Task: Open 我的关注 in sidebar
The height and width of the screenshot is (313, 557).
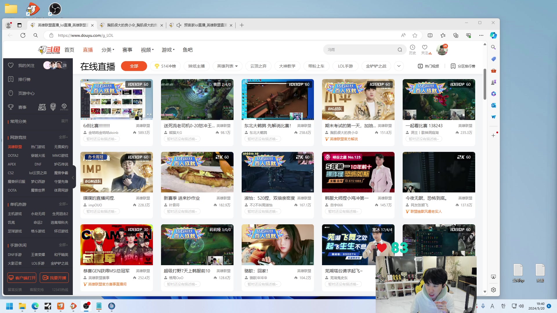Action: click(x=26, y=65)
